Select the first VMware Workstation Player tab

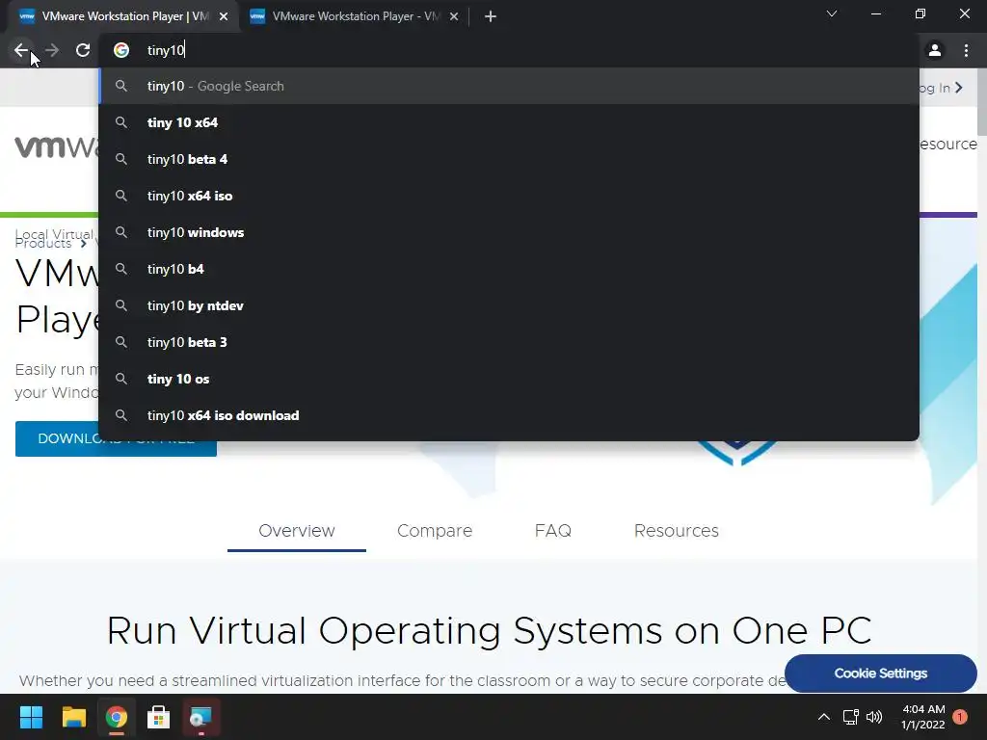click(x=123, y=16)
